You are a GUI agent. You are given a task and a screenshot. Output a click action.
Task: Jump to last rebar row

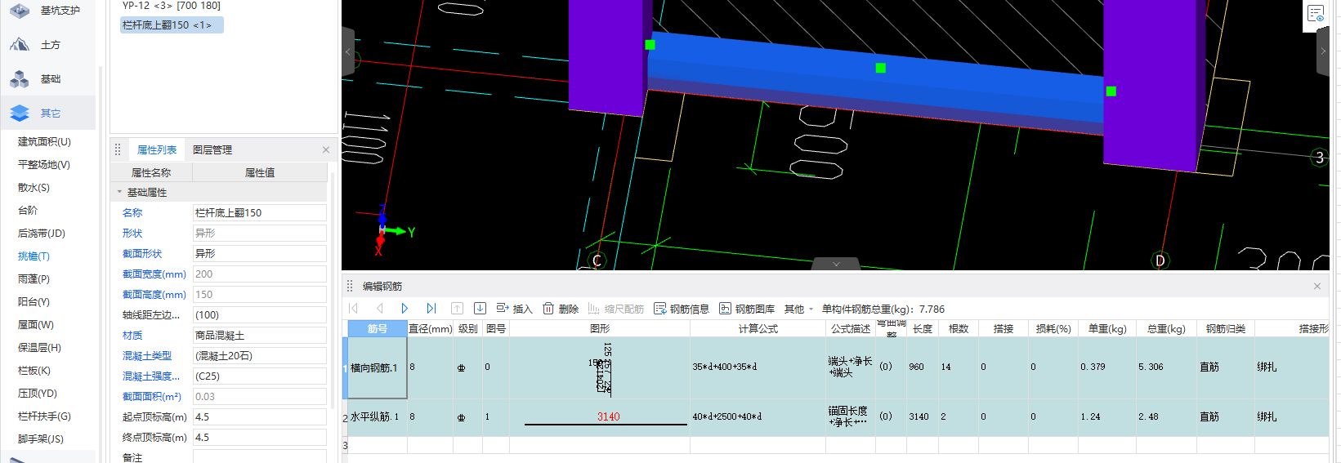(431, 308)
